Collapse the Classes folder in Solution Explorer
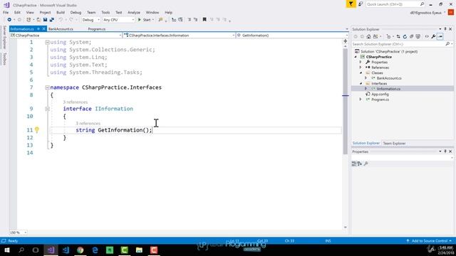Screen dimensions: 456x256 click(361, 73)
